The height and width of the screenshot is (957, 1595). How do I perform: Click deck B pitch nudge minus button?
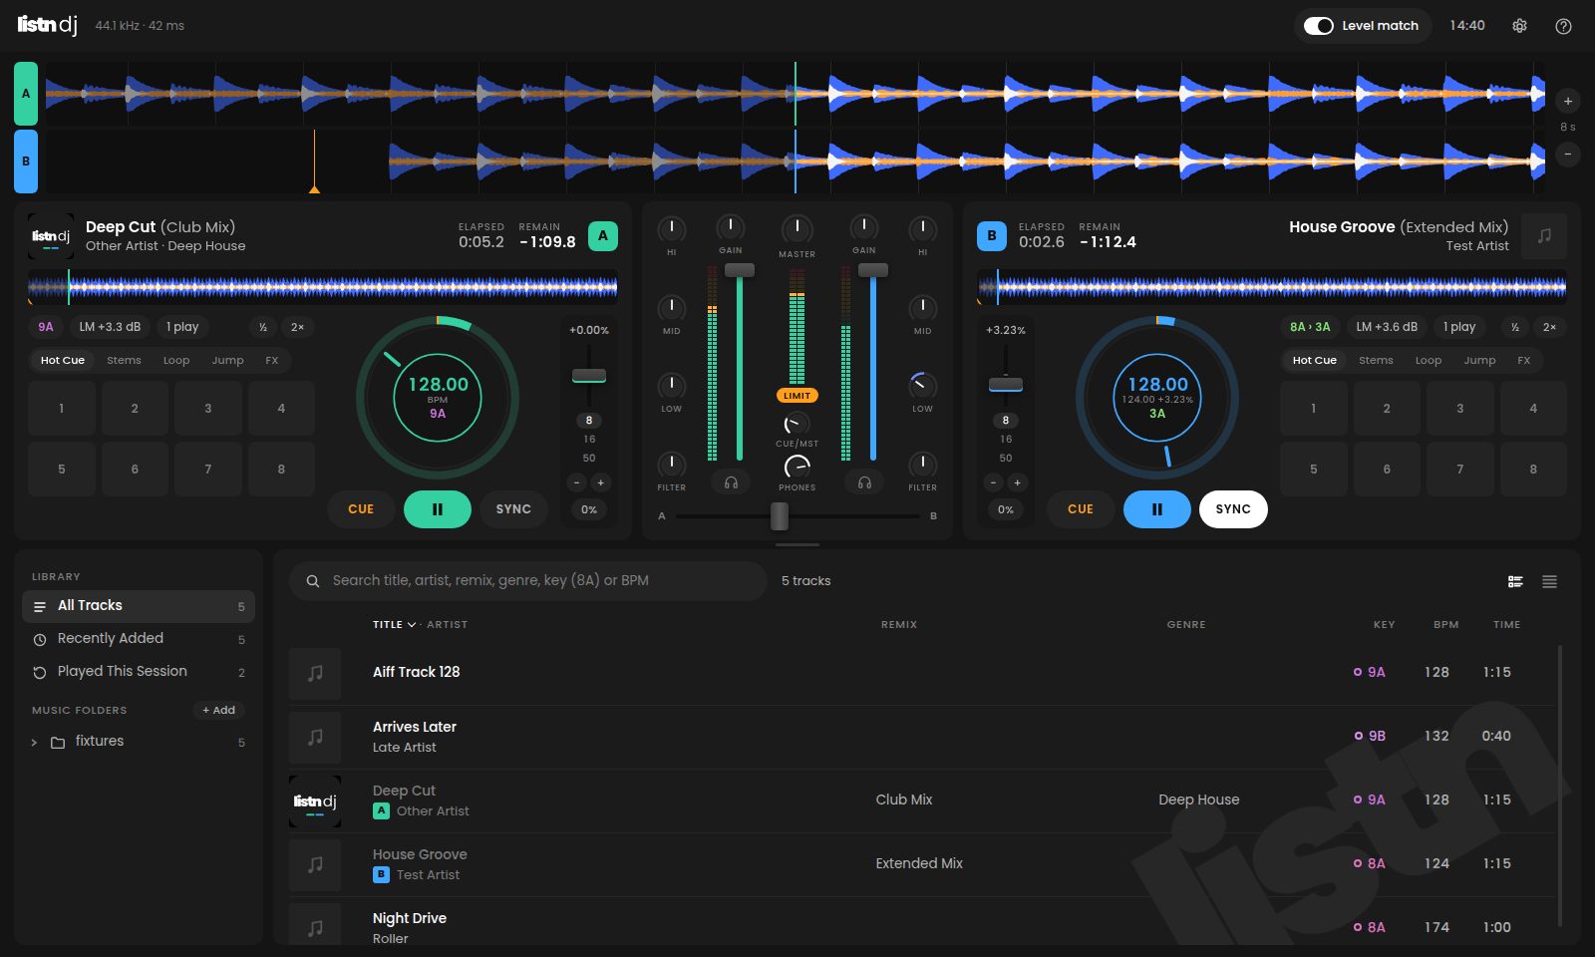[x=993, y=482]
